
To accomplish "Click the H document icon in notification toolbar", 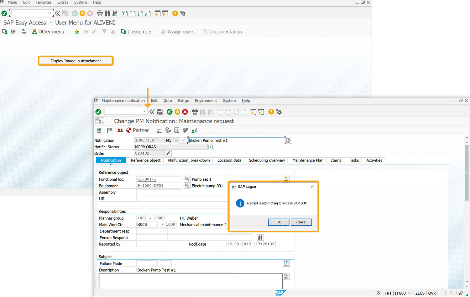I will click(x=177, y=130).
